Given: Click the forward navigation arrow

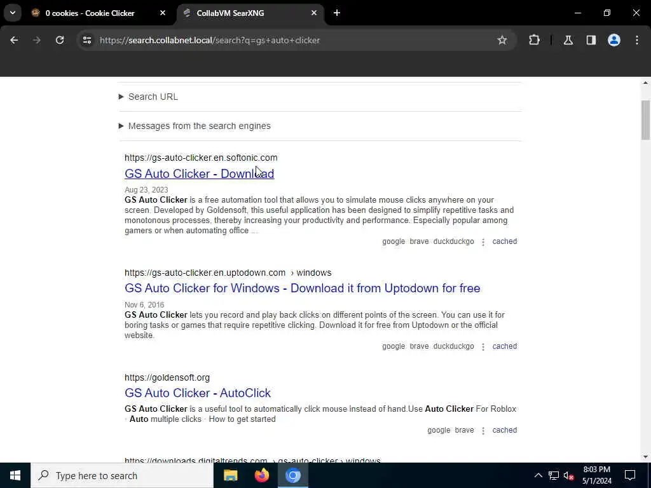Looking at the screenshot, I should 36,40.
